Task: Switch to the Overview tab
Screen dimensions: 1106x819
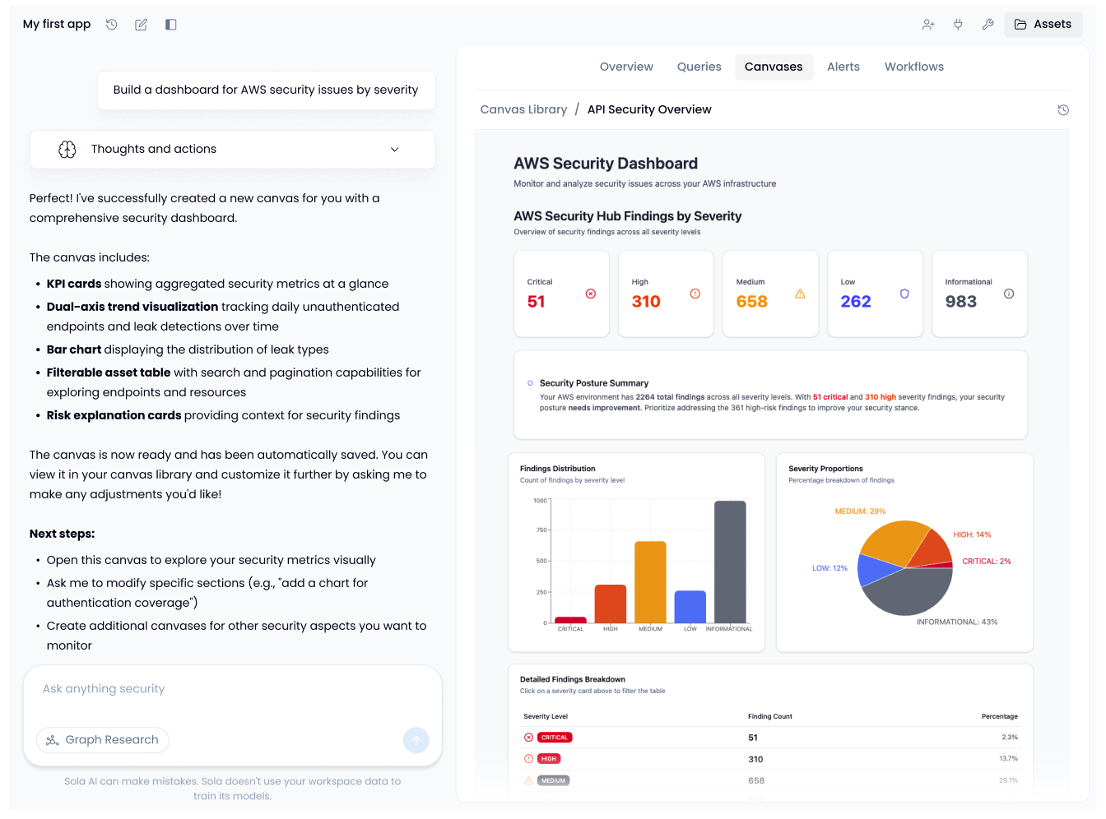Action: point(626,67)
